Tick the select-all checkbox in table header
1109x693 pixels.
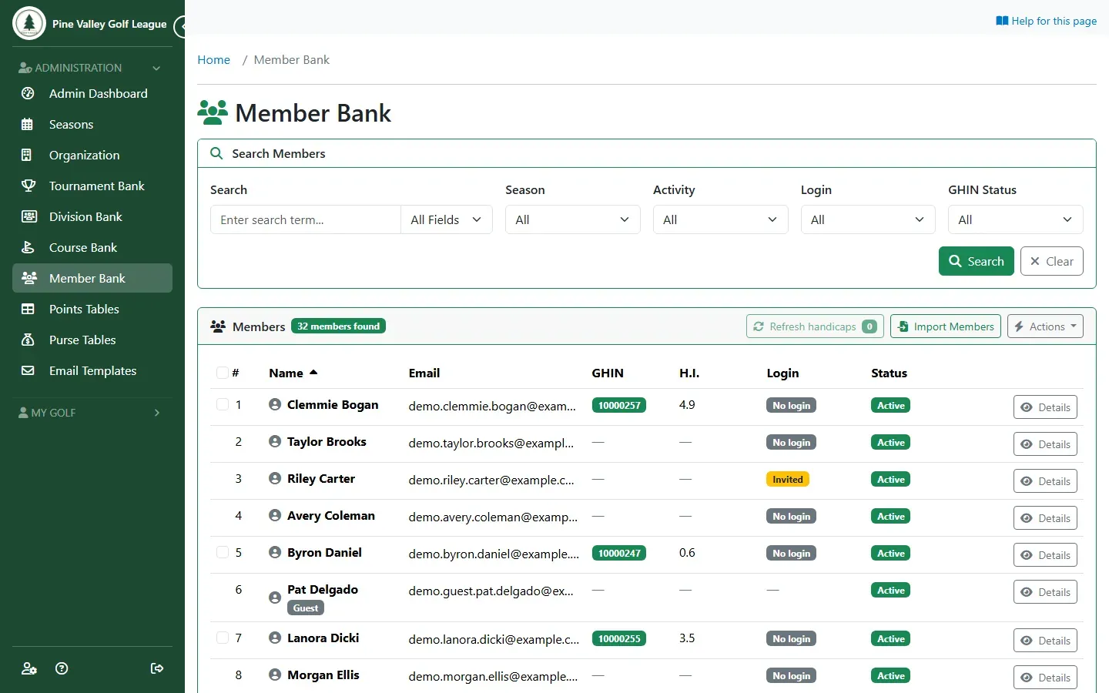click(223, 373)
